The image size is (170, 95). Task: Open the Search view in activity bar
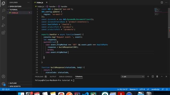[3, 11]
